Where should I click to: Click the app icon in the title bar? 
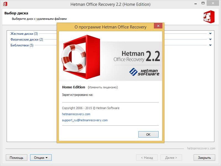pos(5,4)
